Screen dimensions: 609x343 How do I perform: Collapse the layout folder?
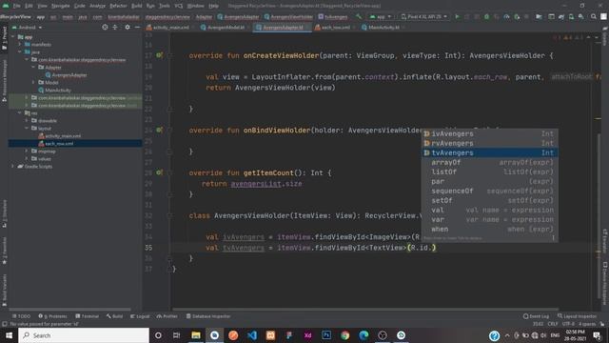(x=27, y=129)
